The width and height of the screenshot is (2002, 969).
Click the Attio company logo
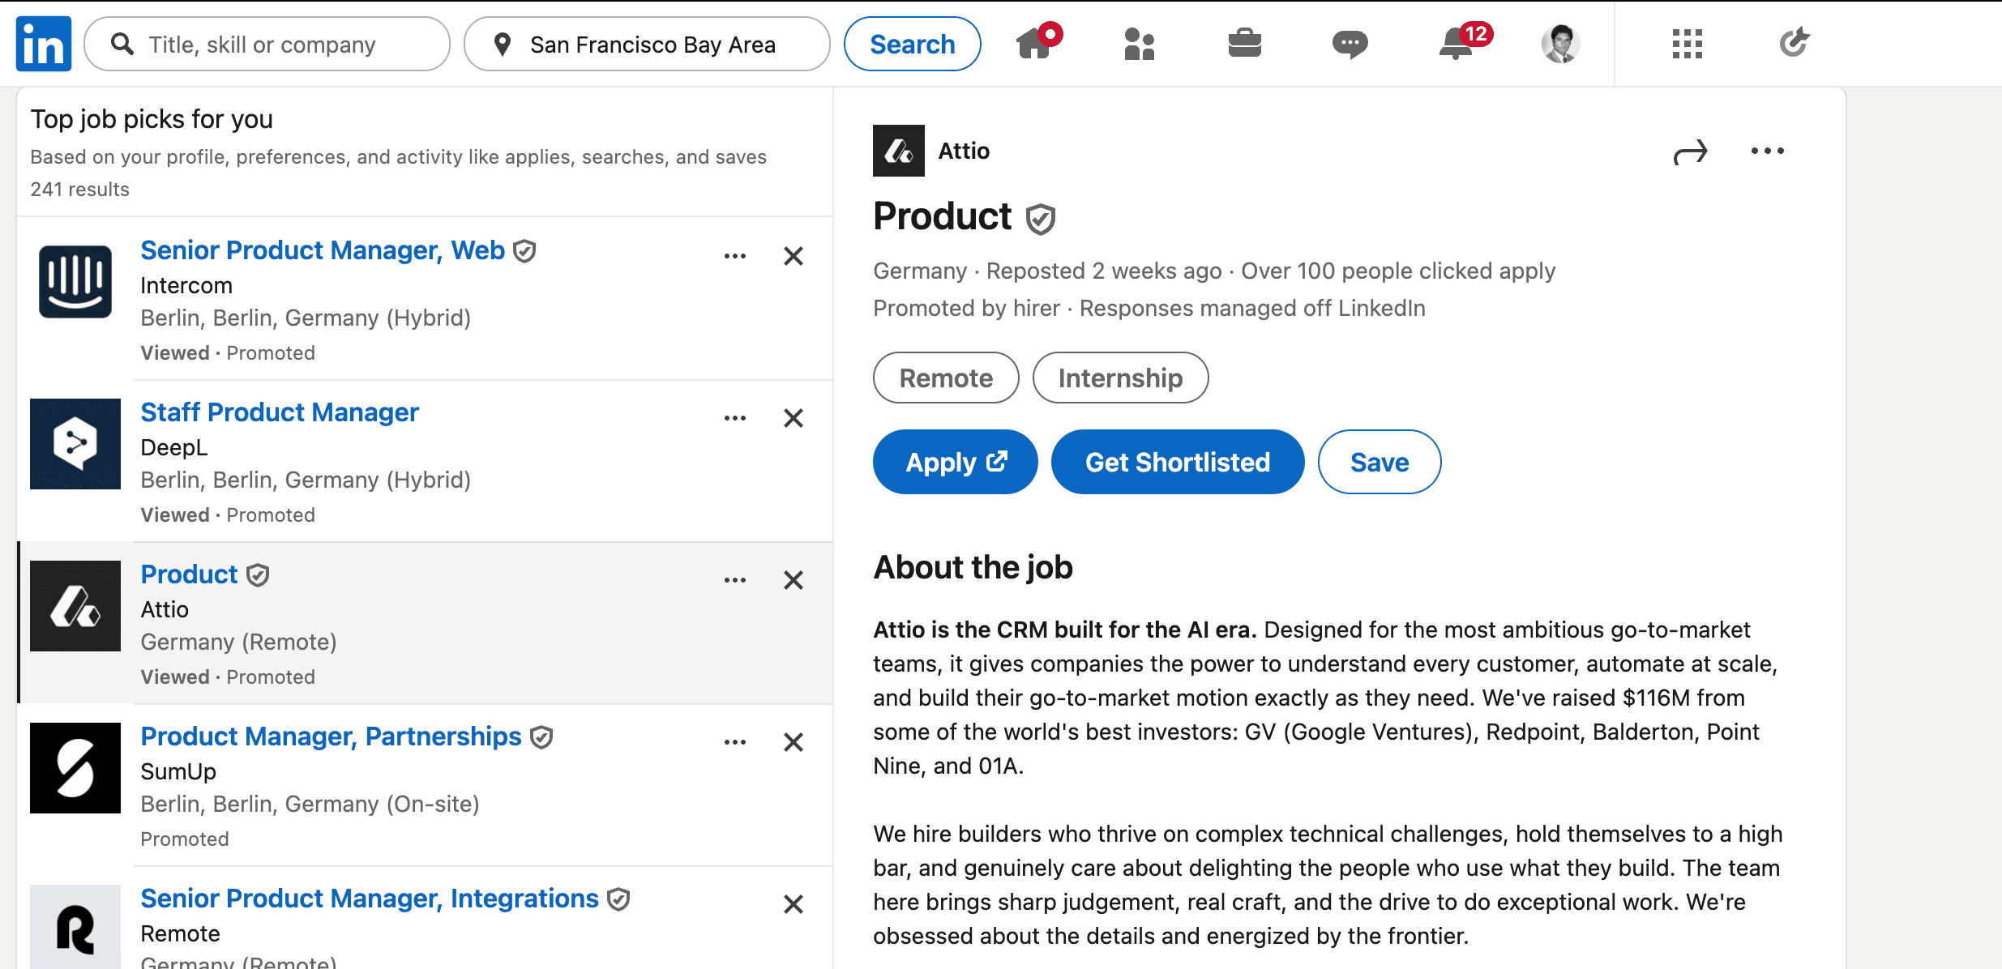pyautogui.click(x=899, y=151)
